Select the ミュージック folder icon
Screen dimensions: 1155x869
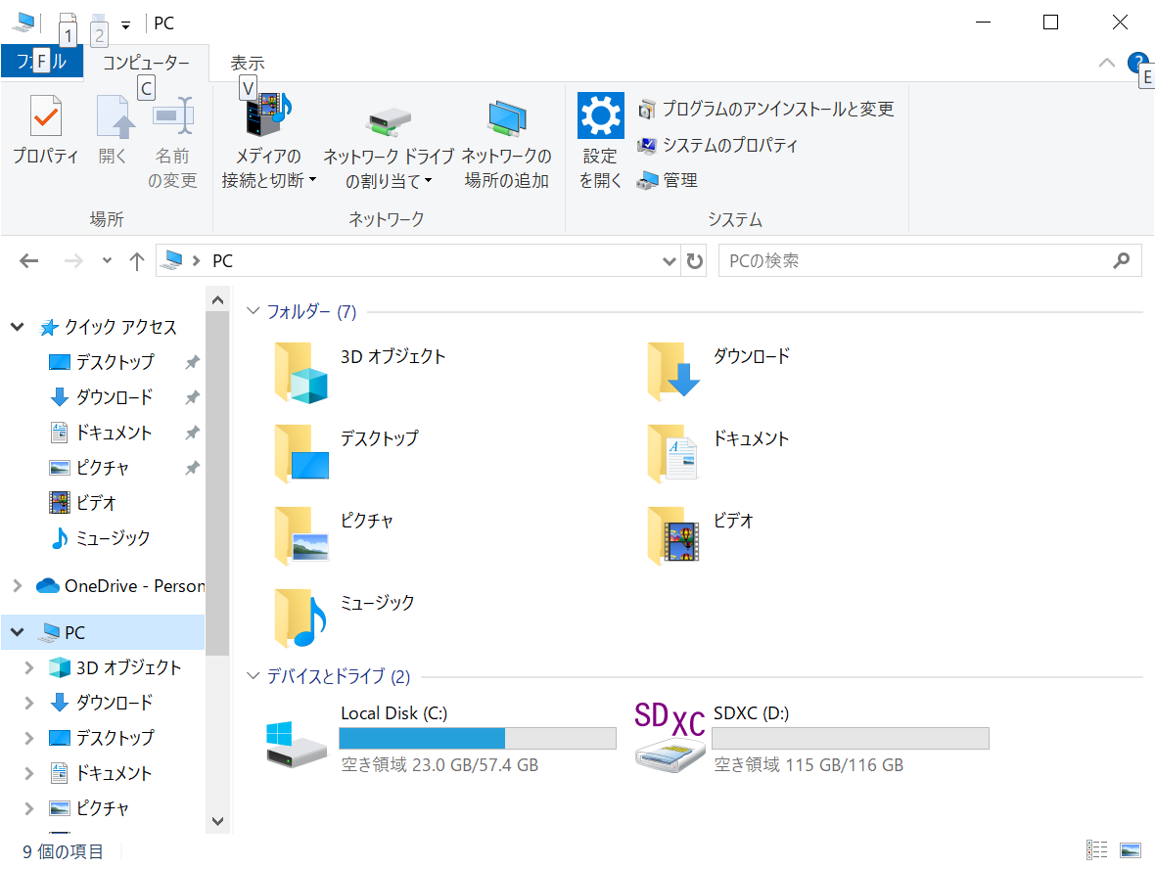click(x=300, y=618)
